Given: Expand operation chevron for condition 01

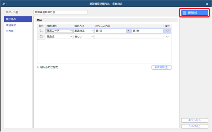Looking at the screenshot, I should [167, 31].
